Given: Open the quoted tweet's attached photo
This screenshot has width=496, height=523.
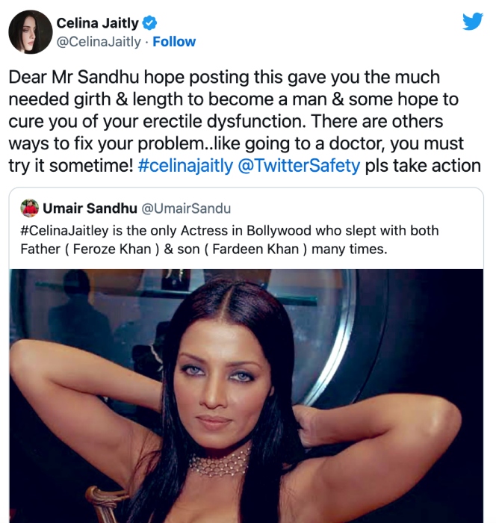Looking at the screenshot, I should (247, 395).
